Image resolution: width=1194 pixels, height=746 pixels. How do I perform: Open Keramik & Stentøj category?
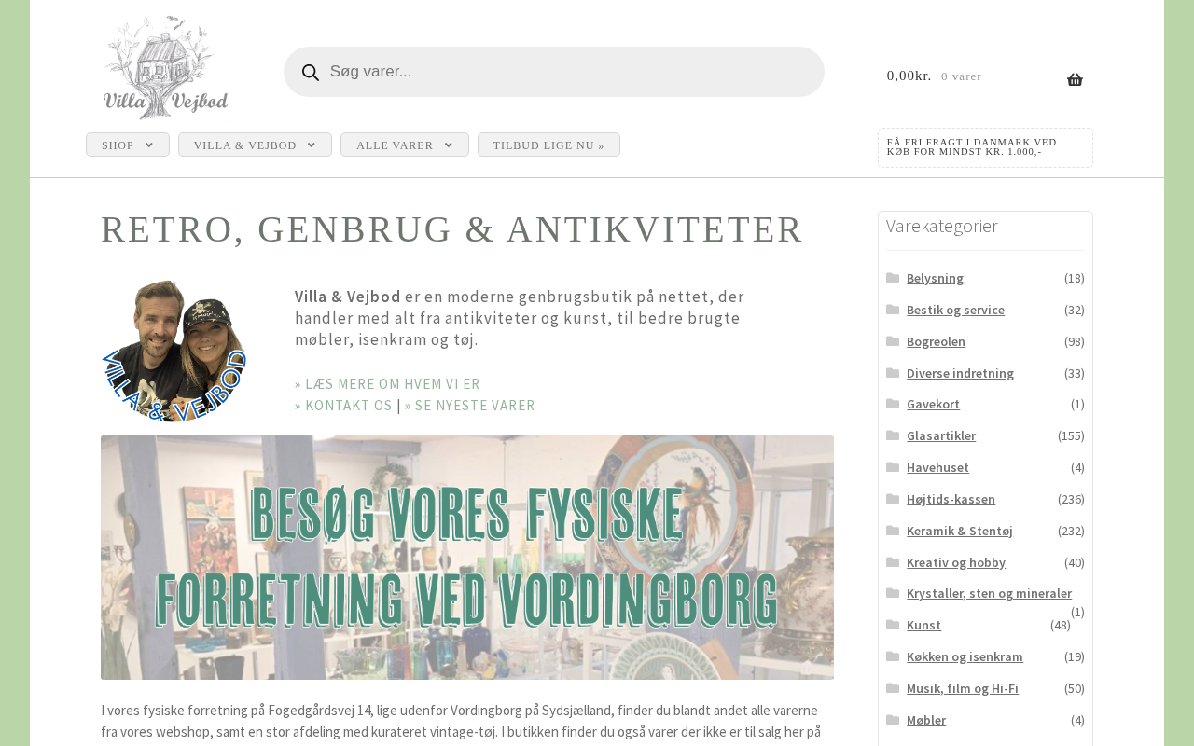click(x=959, y=531)
